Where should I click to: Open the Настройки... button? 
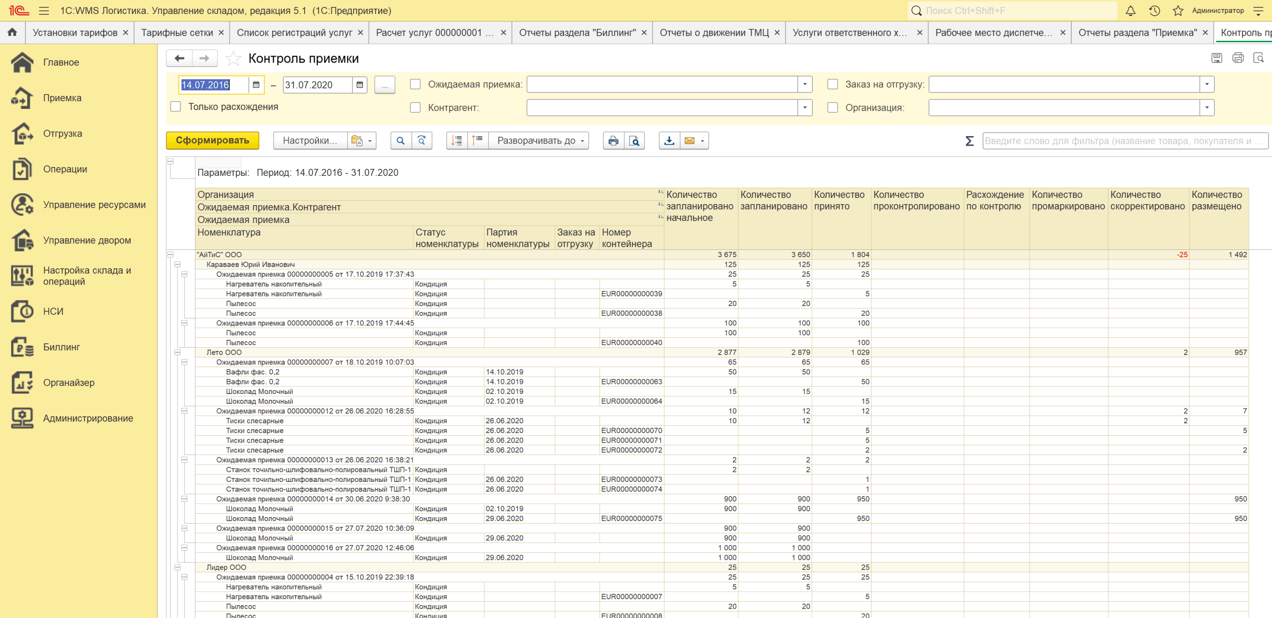[x=310, y=141]
